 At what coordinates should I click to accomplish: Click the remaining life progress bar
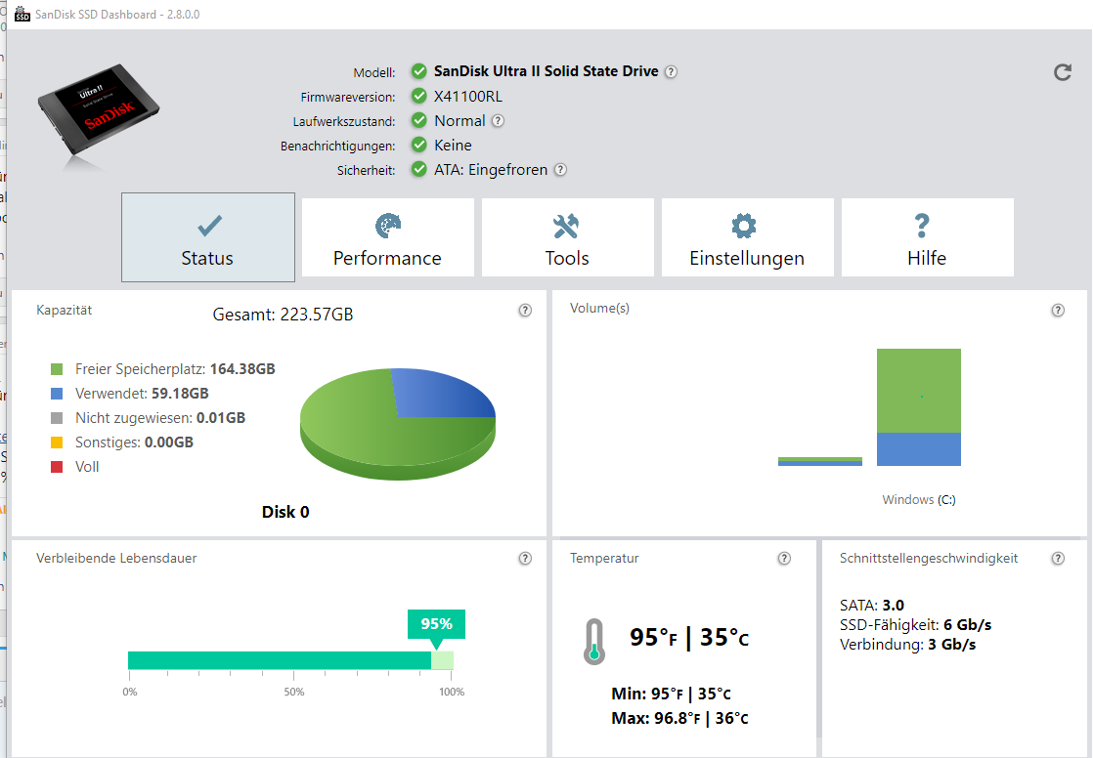point(291,660)
